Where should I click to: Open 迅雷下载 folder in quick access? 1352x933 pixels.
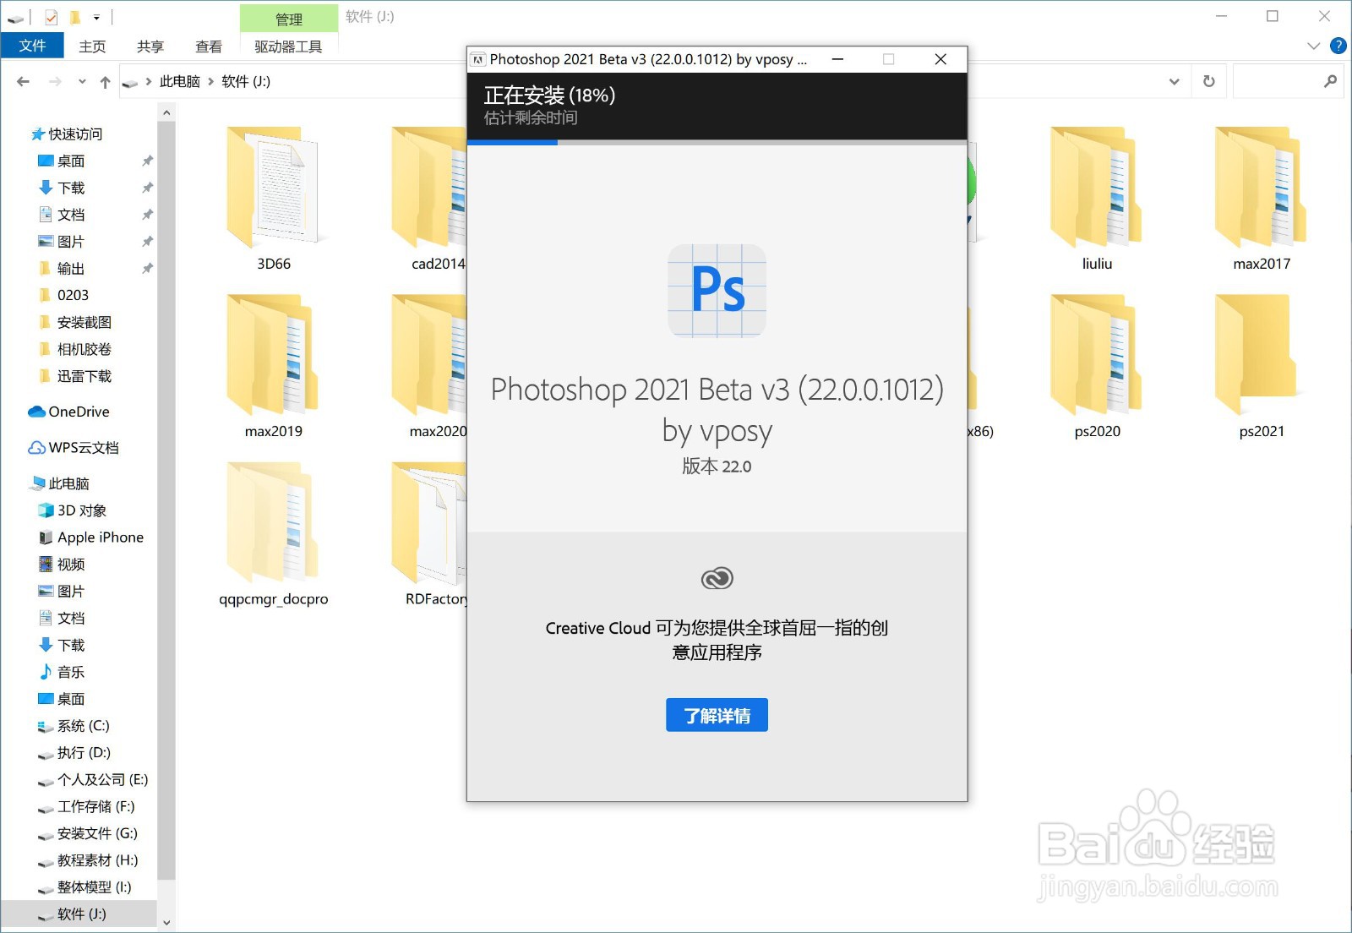tap(83, 376)
